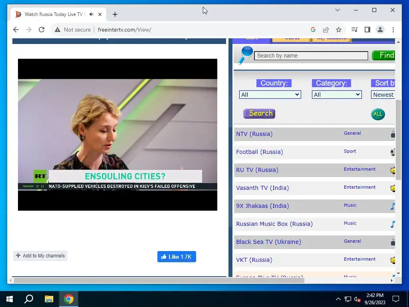
Task: Click Sport category in Football row
Action: [350, 151]
